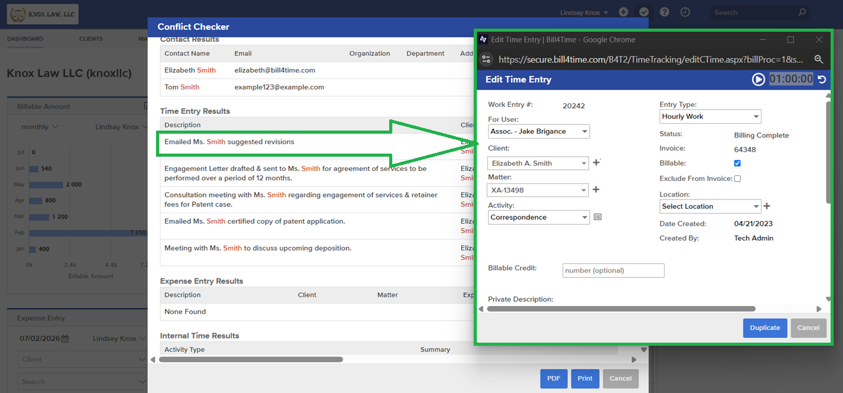Add new matter with plus icon
Screen dimensions: 843x393
pos(596,190)
